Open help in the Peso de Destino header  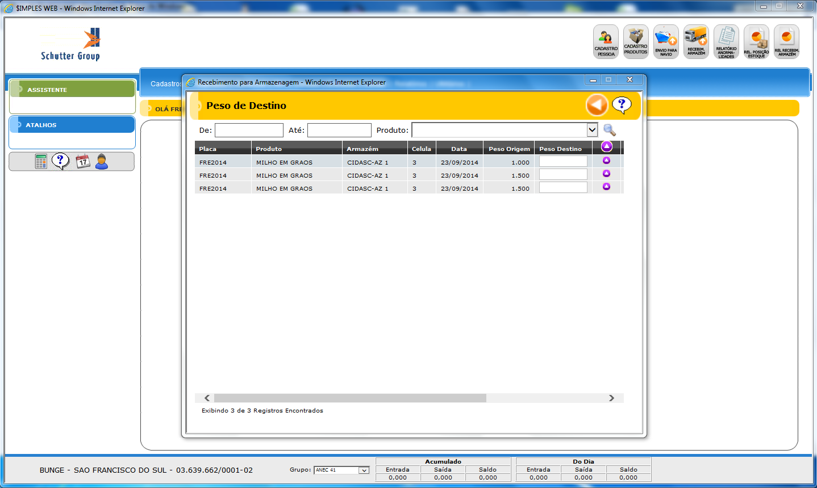coord(622,105)
